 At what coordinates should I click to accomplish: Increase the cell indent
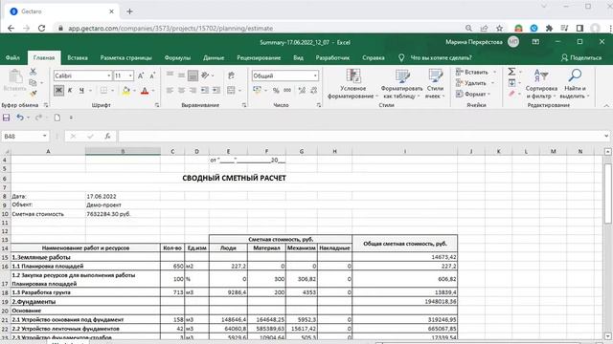point(216,91)
